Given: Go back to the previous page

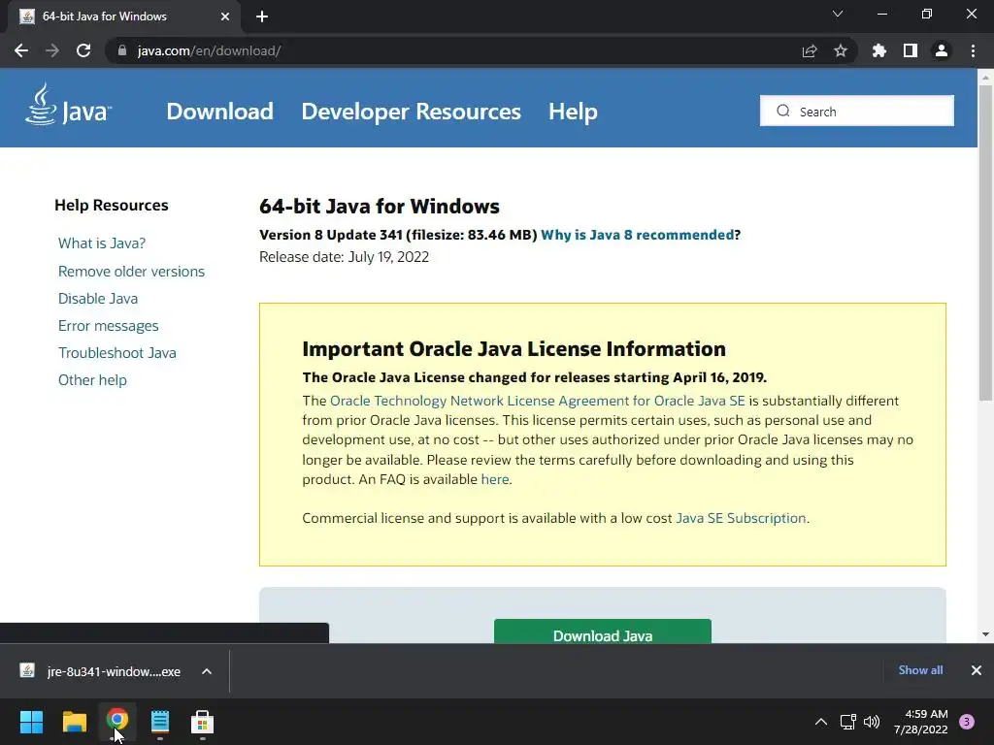Looking at the screenshot, I should pos(21,50).
